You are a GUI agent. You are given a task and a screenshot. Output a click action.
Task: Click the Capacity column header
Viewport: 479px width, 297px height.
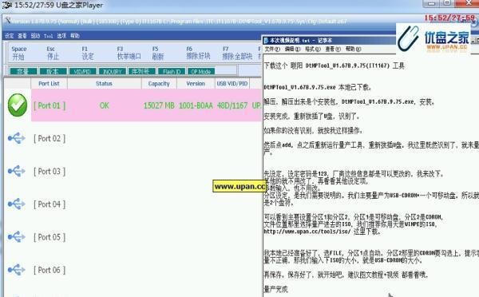click(159, 83)
